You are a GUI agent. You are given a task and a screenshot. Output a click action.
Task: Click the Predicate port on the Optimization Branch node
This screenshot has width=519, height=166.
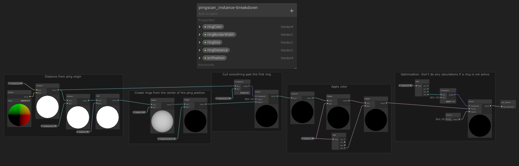tap(469, 106)
